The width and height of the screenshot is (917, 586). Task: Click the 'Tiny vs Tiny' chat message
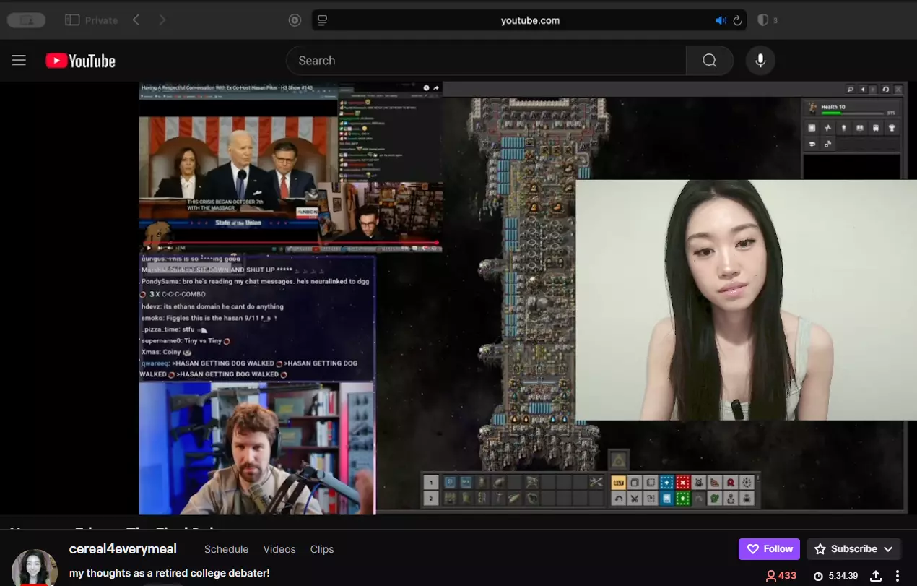pos(186,340)
